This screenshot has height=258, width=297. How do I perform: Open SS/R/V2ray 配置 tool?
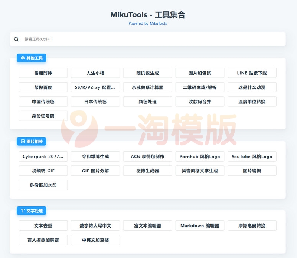coord(95,87)
